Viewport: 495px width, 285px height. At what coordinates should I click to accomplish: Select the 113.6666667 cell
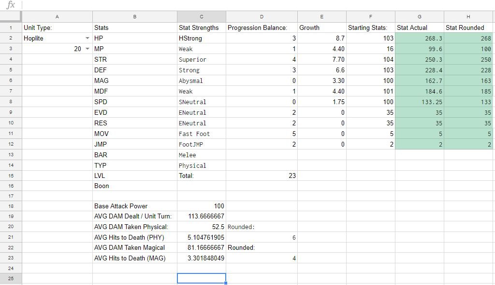(202, 217)
